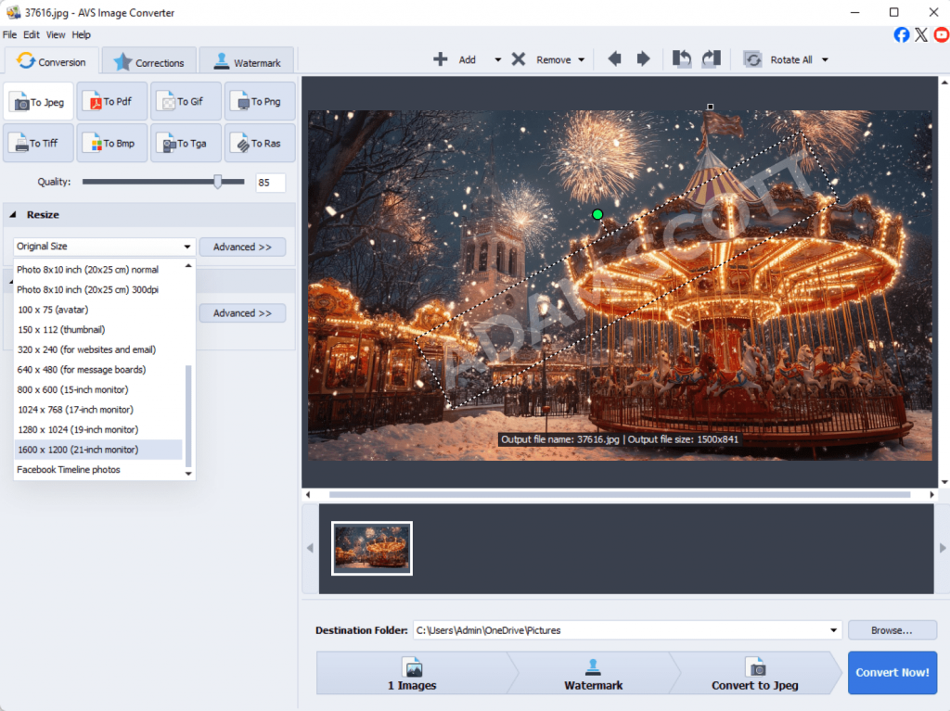Image resolution: width=950 pixels, height=711 pixels.
Task: Expand the Add button dropdown arrow
Action: [497, 60]
